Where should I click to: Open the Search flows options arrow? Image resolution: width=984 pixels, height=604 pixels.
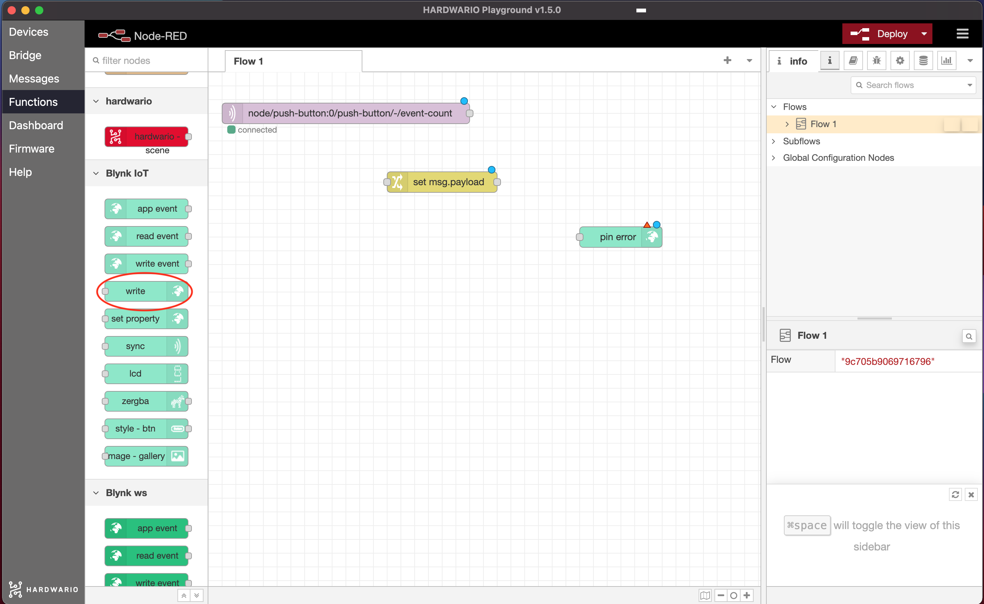click(969, 85)
